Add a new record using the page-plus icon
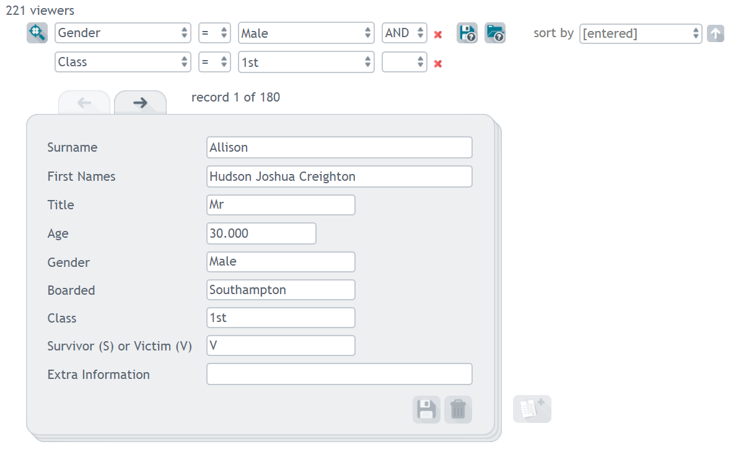The height and width of the screenshot is (452, 741). 532,409
